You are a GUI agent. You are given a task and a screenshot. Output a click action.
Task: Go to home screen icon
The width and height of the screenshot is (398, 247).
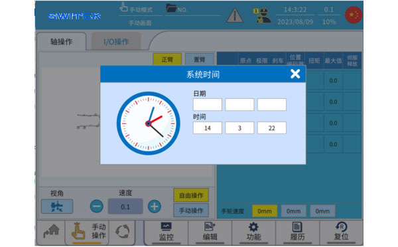click(x=51, y=231)
